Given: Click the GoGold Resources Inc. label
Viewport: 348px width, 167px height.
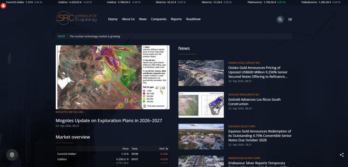Looking at the screenshot, I should tap(244, 95).
